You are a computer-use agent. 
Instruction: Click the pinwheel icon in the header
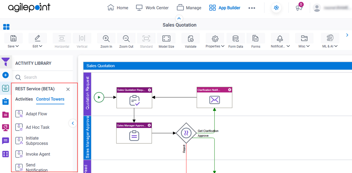276,8
